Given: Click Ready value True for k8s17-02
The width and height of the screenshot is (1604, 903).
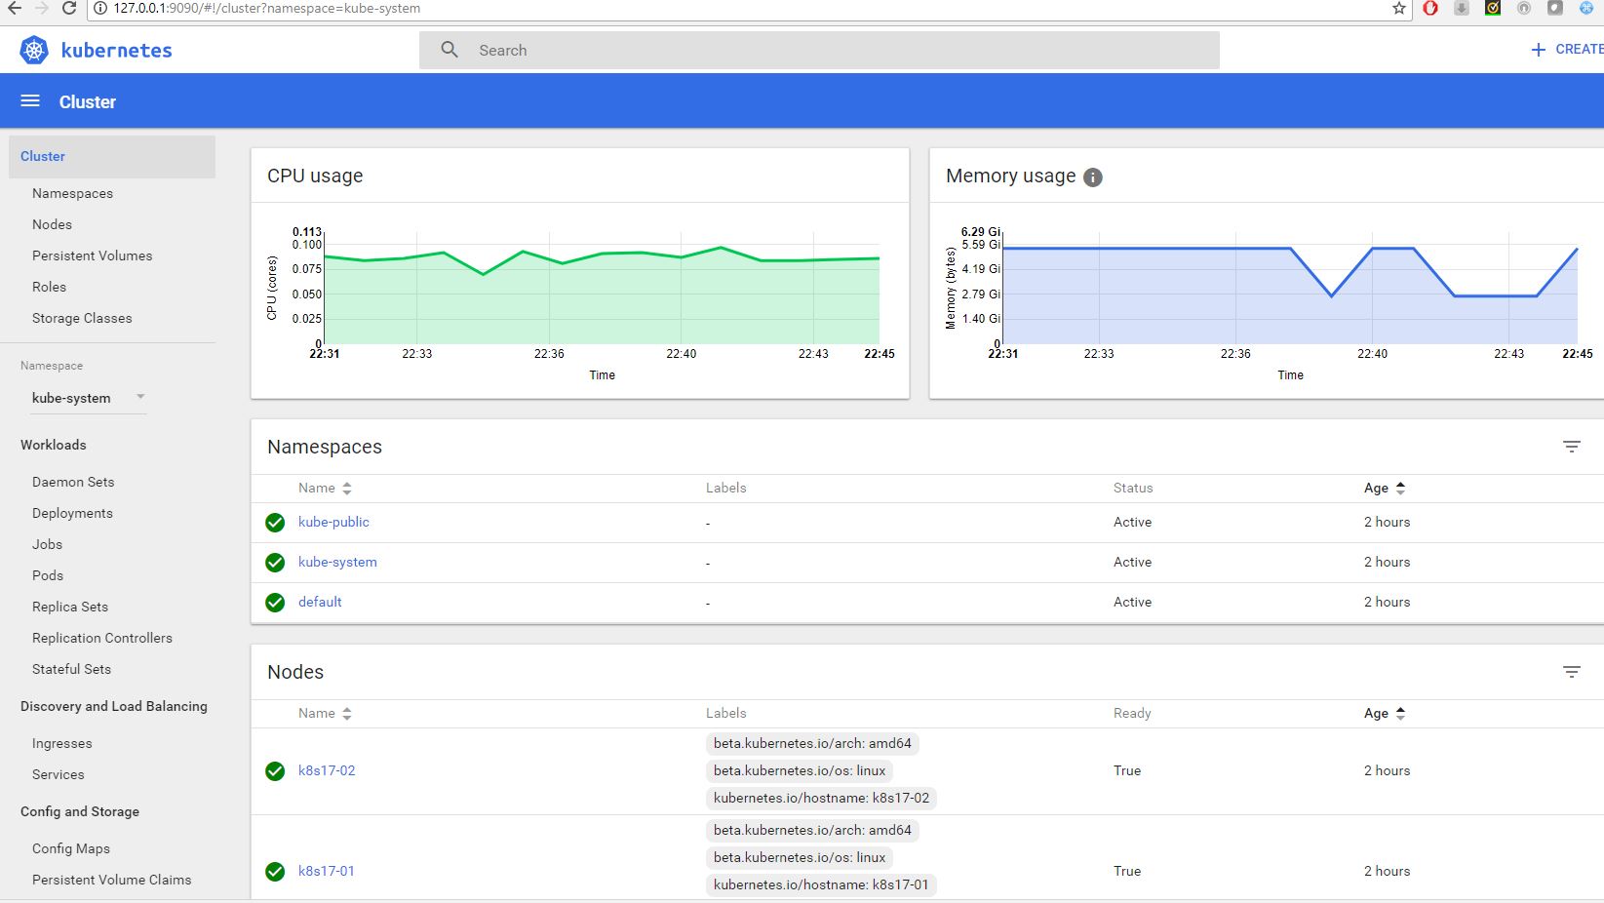Looking at the screenshot, I should click(x=1127, y=770).
